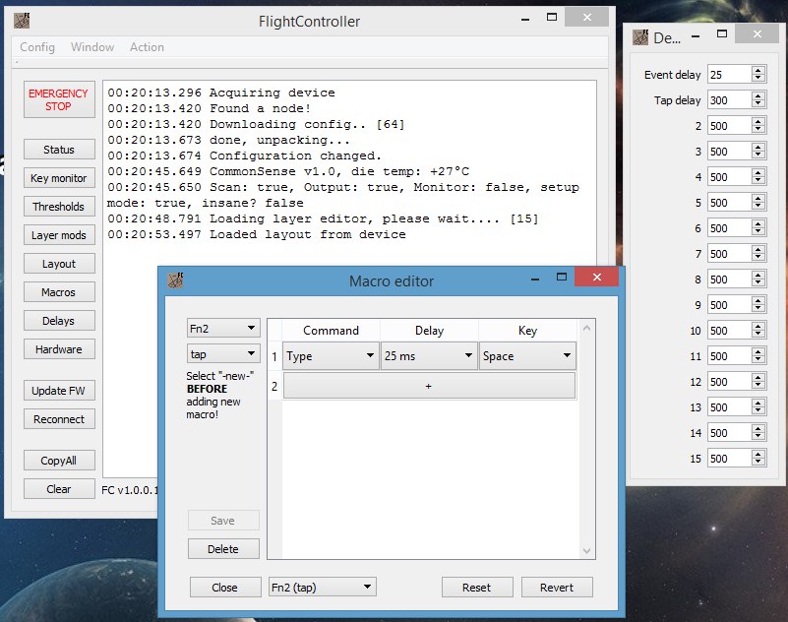
Task: Open the 25 ms delay dropdown
Action: pos(428,356)
